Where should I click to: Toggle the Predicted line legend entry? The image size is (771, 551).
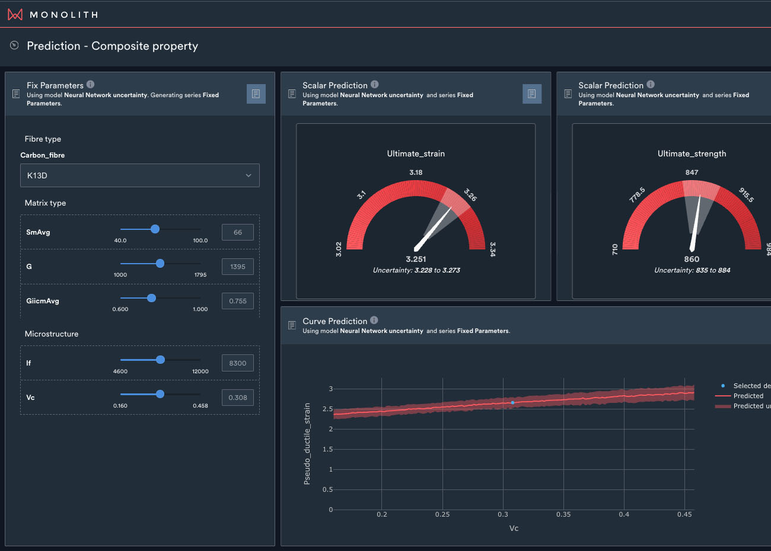click(740, 396)
